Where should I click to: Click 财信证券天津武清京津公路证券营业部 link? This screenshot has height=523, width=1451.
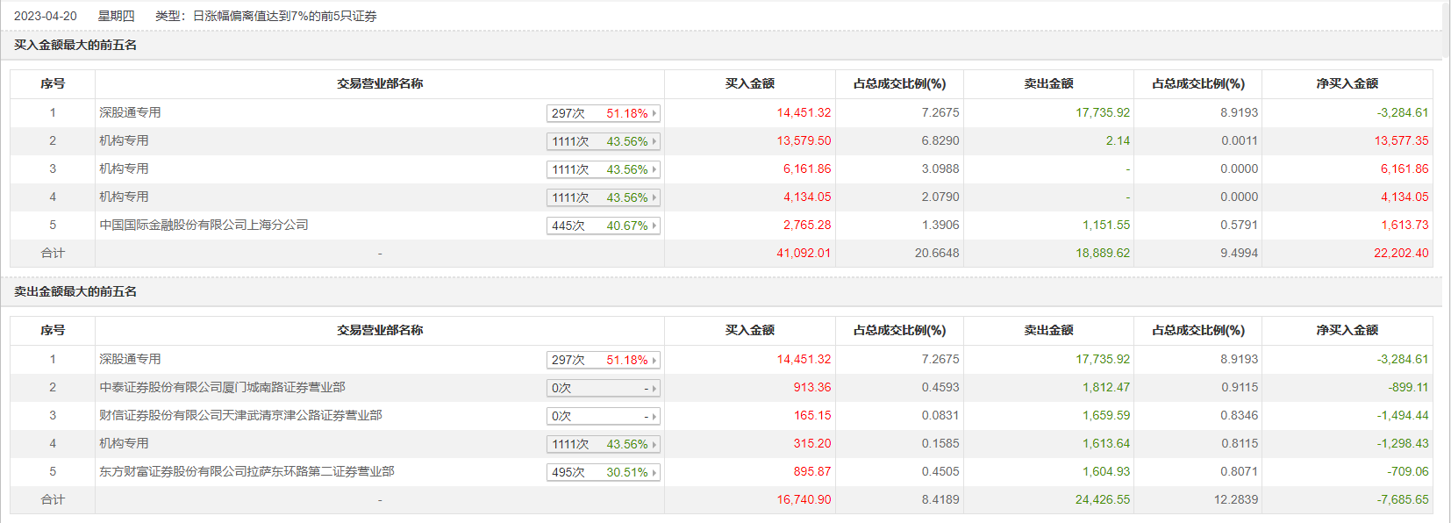tap(240, 415)
